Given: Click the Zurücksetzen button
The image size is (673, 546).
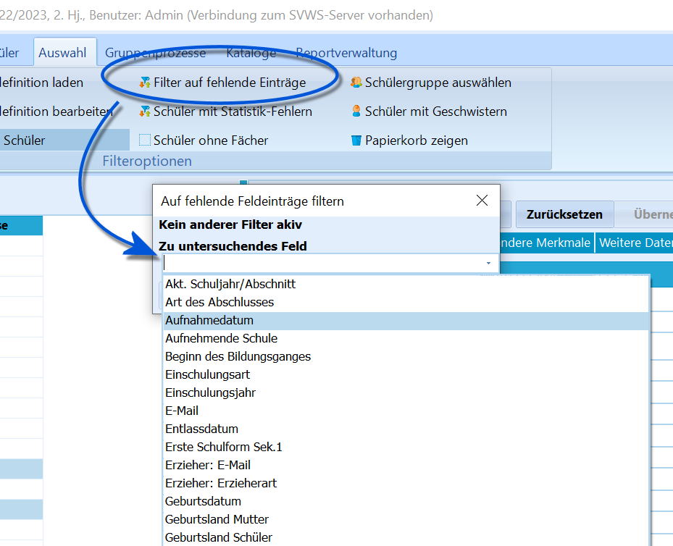Looking at the screenshot, I should coord(564,214).
